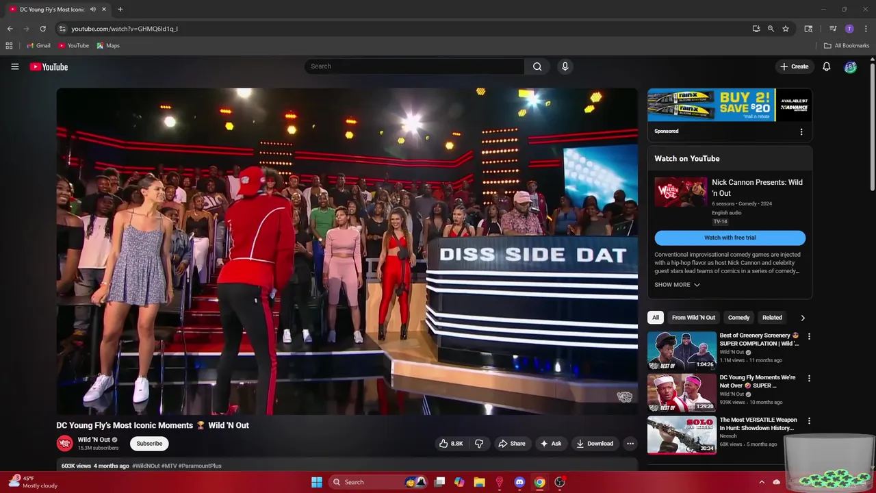
Task: Click the browser address bar URL
Action: (125, 29)
